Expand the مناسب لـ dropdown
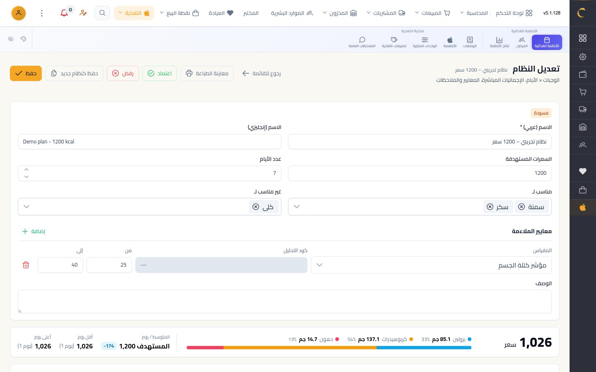The width and height of the screenshot is (596, 372). point(297,207)
